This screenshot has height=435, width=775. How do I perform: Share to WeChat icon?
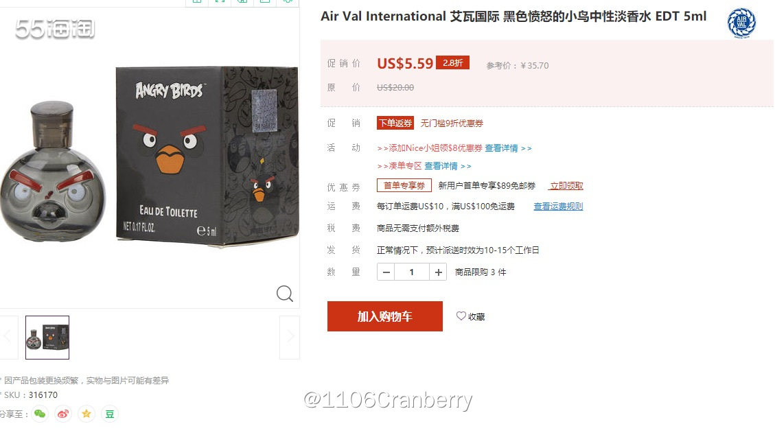click(40, 414)
